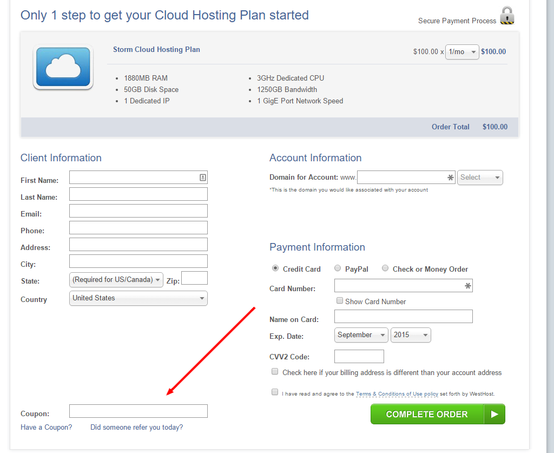Click the Complete Order button
The image size is (554, 453).
tap(426, 414)
